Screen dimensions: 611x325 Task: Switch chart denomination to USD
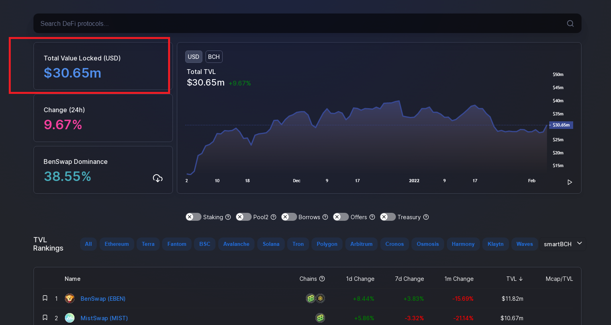pos(194,57)
